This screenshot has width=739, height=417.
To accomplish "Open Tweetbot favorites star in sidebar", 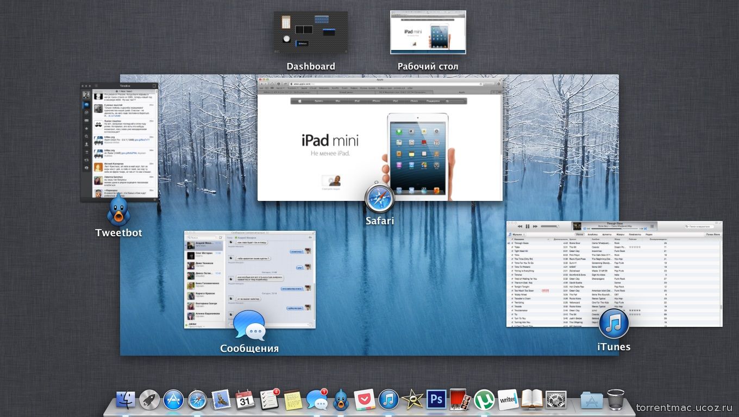I will (x=86, y=129).
